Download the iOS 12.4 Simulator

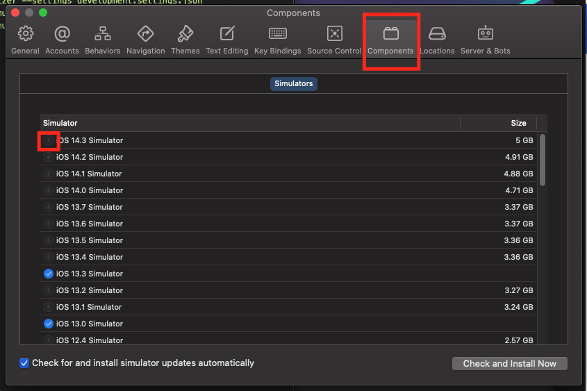(x=49, y=340)
